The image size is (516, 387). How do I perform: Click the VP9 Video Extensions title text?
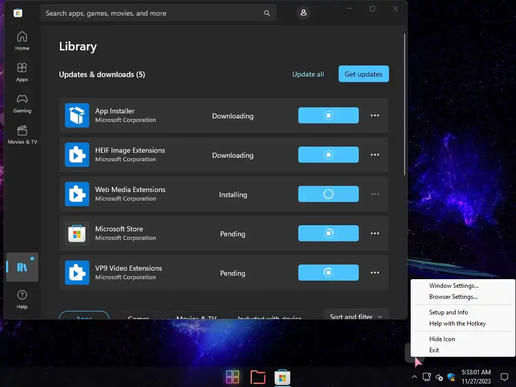[x=128, y=268]
